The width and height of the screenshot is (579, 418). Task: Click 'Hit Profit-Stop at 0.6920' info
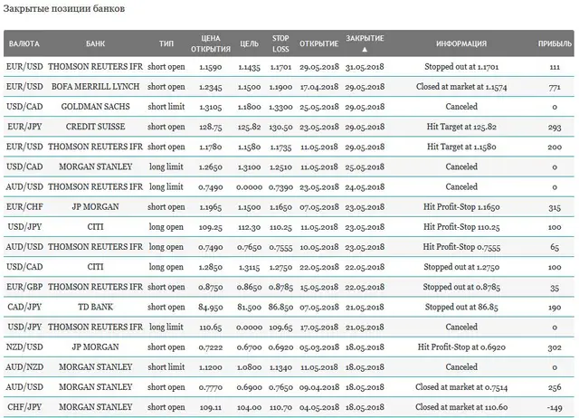pos(461,347)
